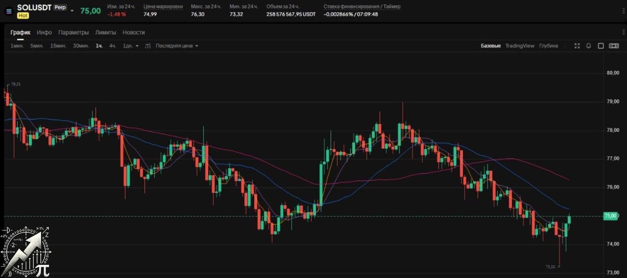627x278 pixels.
Task: Open the Новости tab
Action: pos(134,32)
